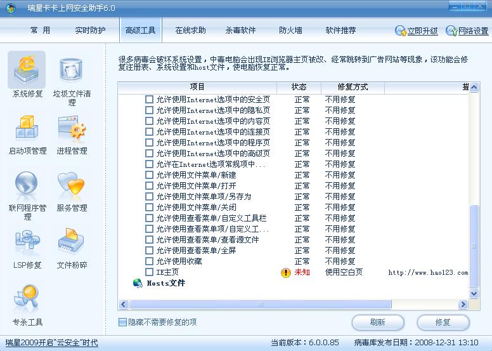This screenshot has width=492, height=351.
Task: Enable 隐藏不需要修复的项 checkbox
Action: [x=122, y=322]
